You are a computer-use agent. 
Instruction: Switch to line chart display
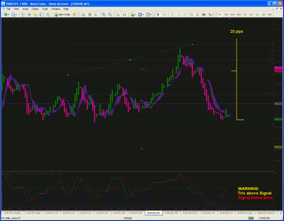(x=96, y=15)
